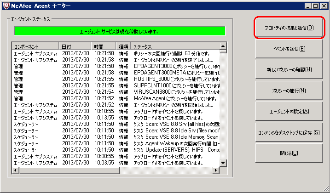Select タスク Agent Wakeup row
The height and width of the screenshot is (193, 330).
(x=116, y=143)
